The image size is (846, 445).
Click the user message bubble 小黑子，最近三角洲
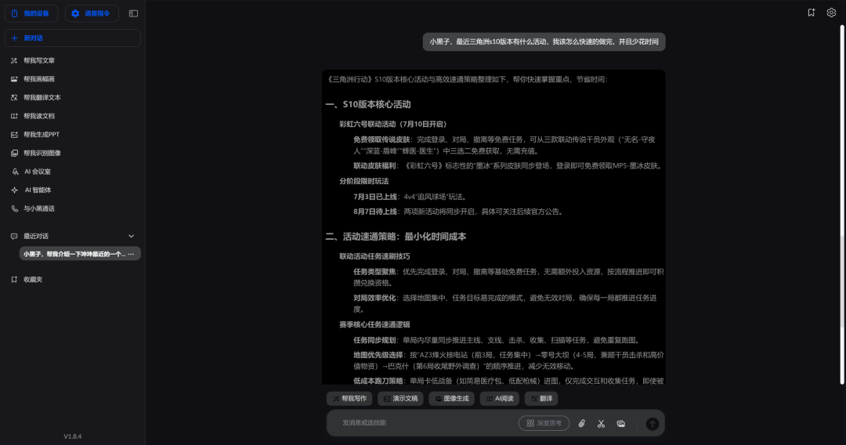pyautogui.click(x=544, y=42)
